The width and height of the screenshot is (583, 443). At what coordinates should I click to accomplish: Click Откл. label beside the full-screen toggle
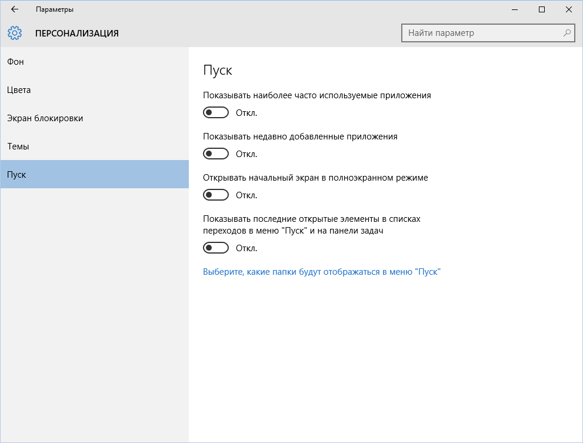click(246, 195)
